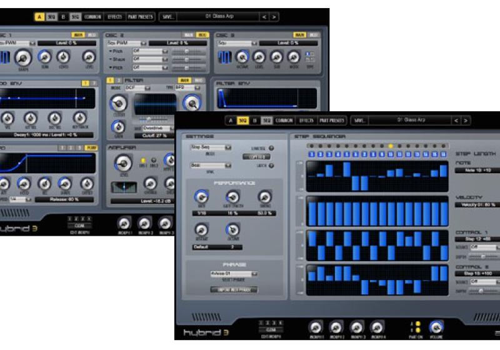Click the OSC 3 waveform display icon
The height and width of the screenshot is (350, 500).
(x=224, y=57)
